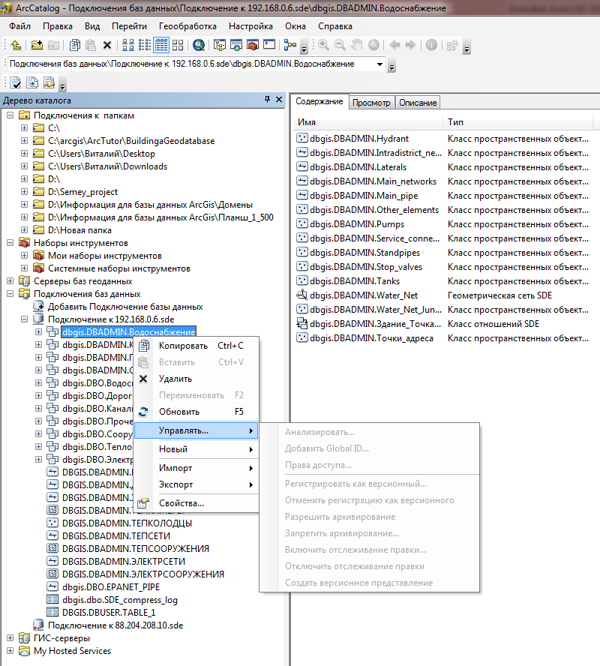Open the ModelBuilder window icon
Image resolution: width=600 pixels, height=666 pixels.
289,45
